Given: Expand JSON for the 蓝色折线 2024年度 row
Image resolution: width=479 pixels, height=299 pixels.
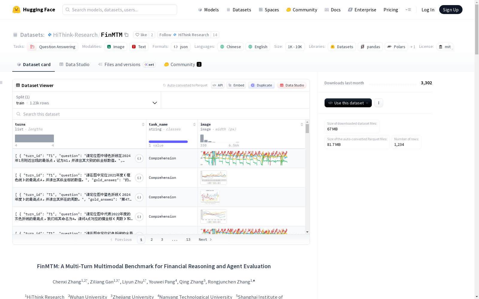Looking at the screenshot, I should [139, 197].
